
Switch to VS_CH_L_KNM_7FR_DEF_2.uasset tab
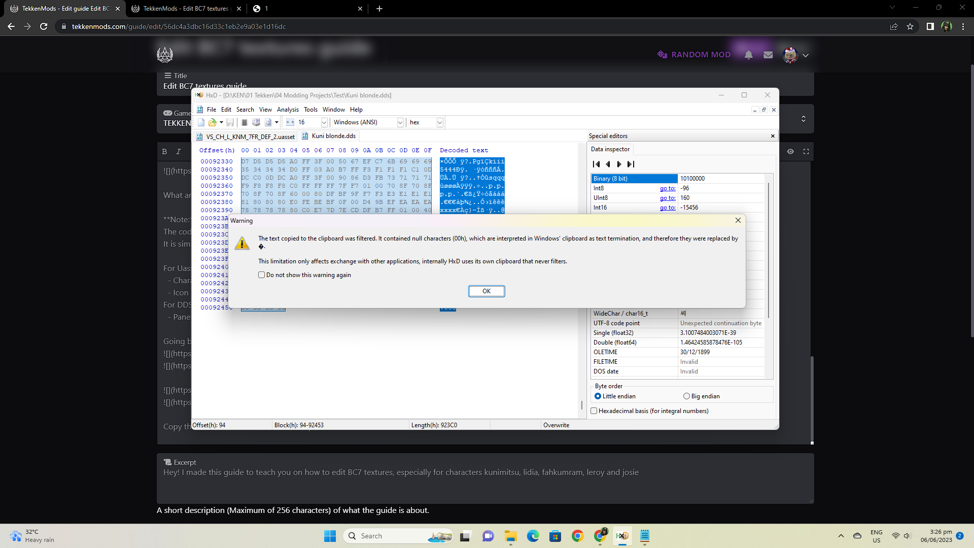tap(246, 136)
